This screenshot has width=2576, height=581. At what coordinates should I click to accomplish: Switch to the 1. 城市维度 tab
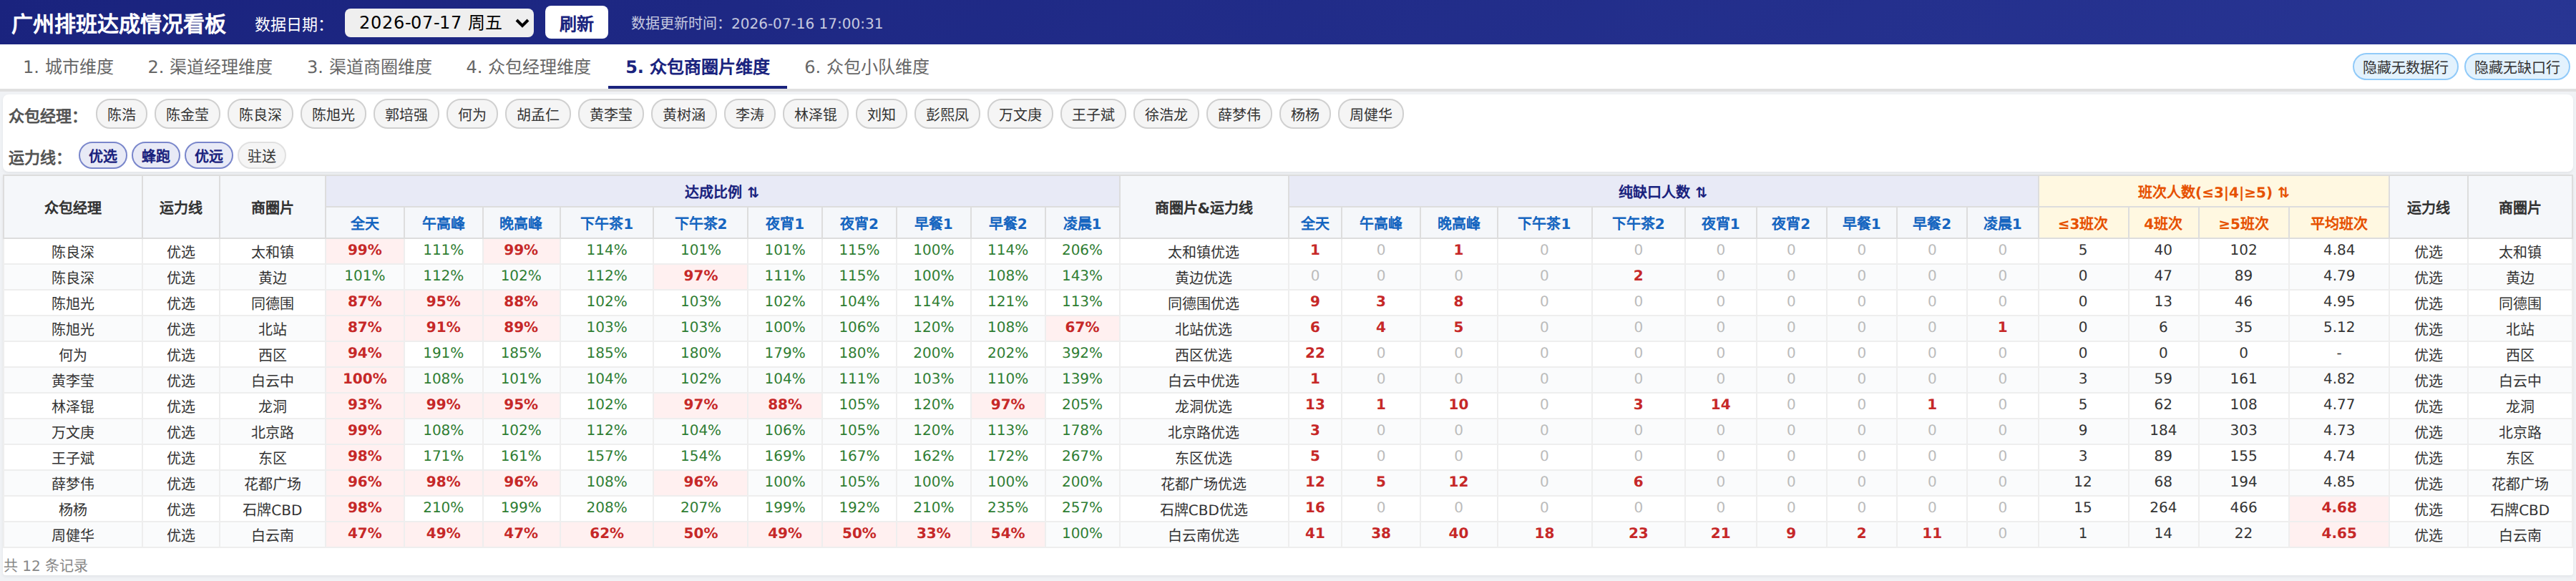click(x=69, y=67)
